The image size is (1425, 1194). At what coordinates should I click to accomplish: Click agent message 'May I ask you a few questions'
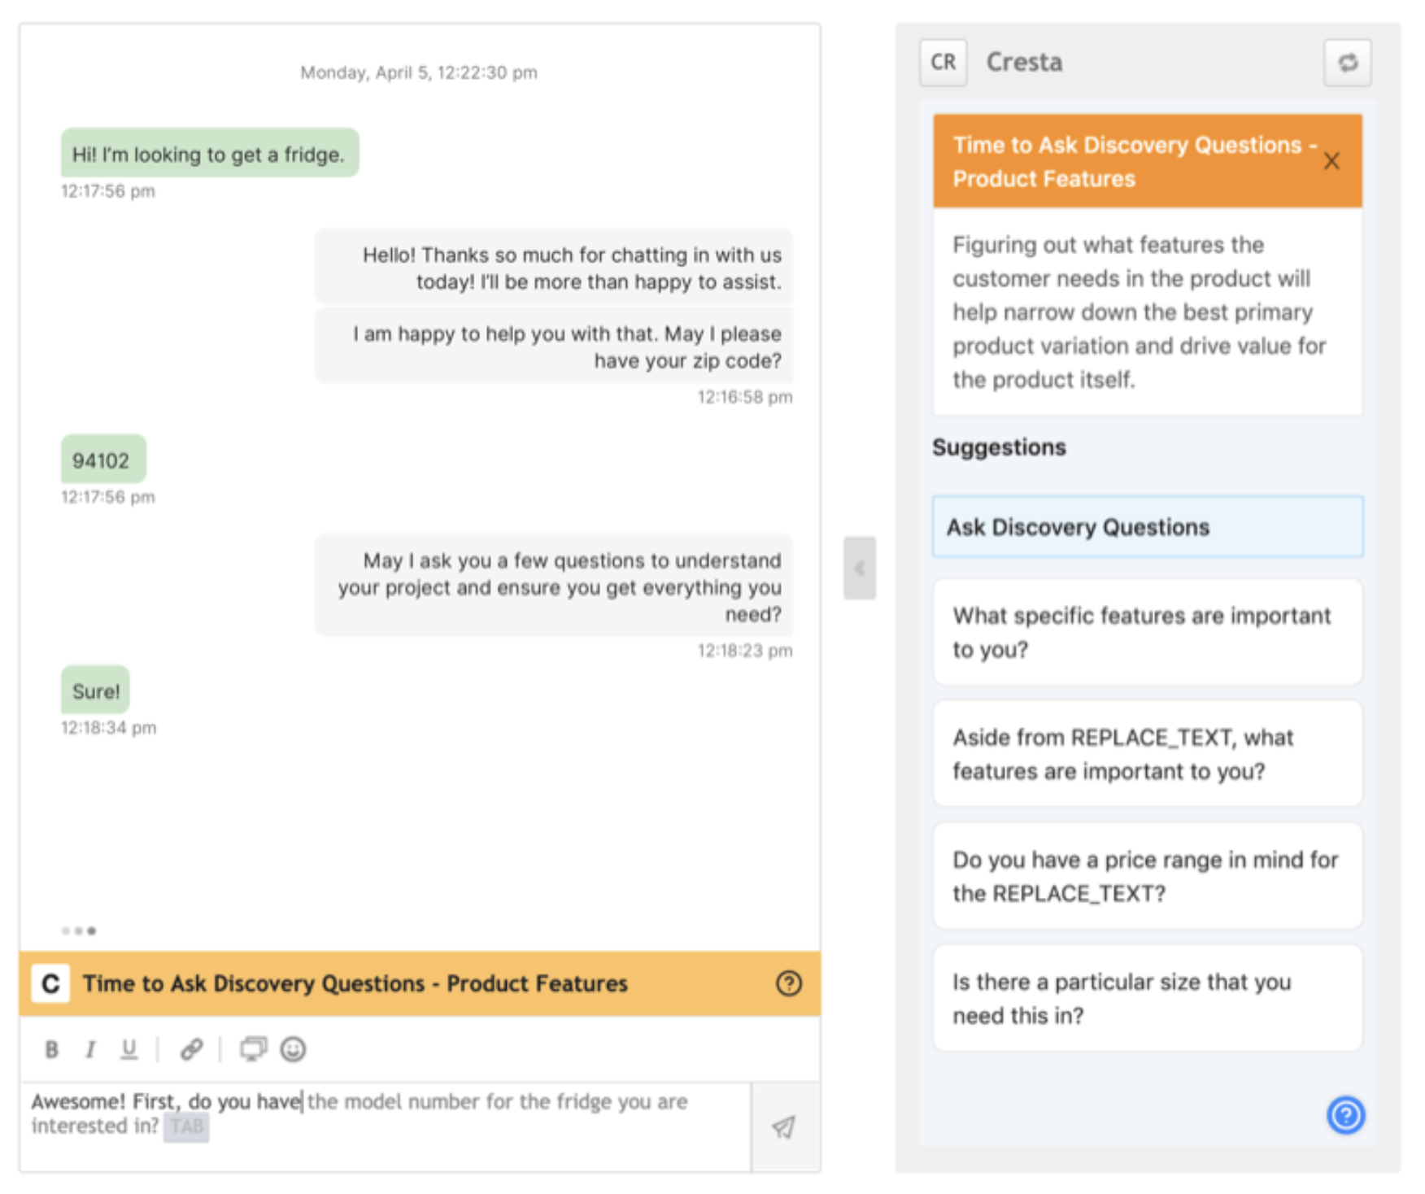554,586
